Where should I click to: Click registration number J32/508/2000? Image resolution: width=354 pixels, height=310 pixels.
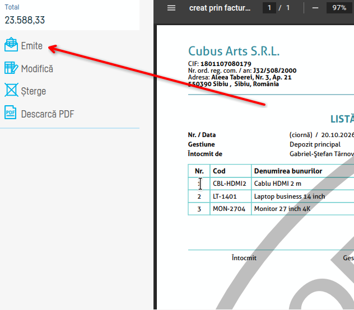[x=275, y=71]
